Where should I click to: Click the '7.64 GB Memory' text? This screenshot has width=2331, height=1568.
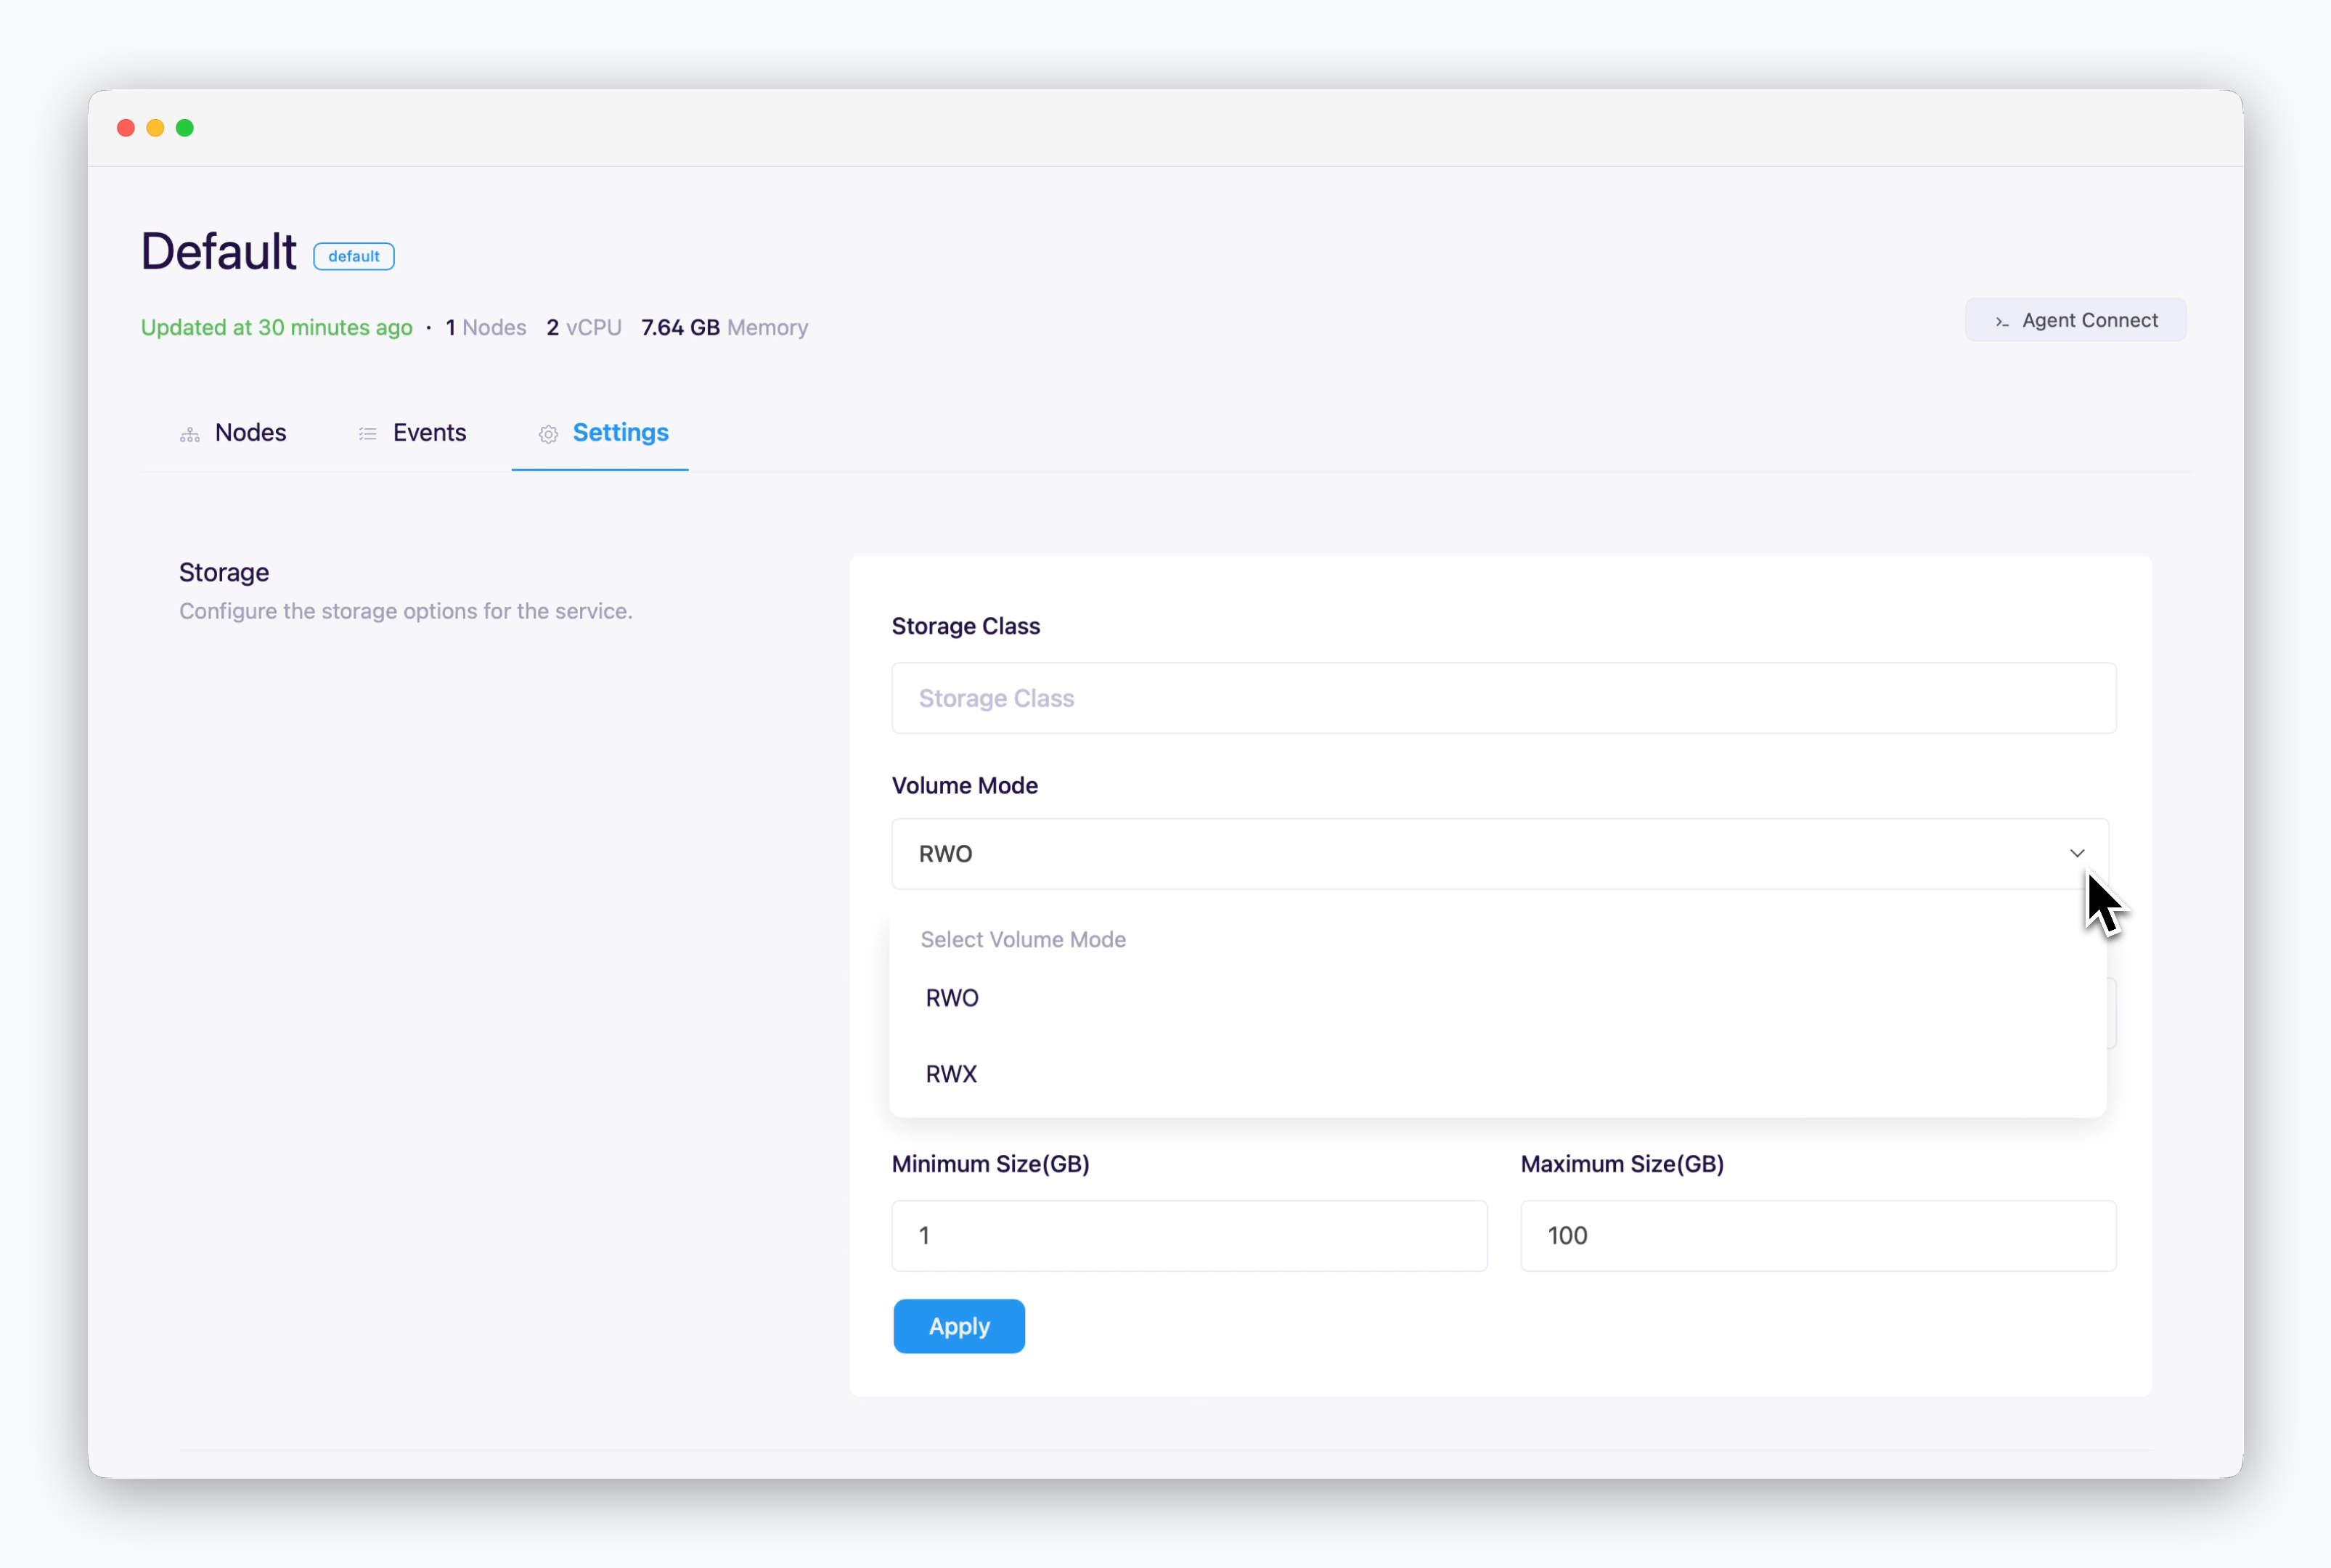point(725,328)
